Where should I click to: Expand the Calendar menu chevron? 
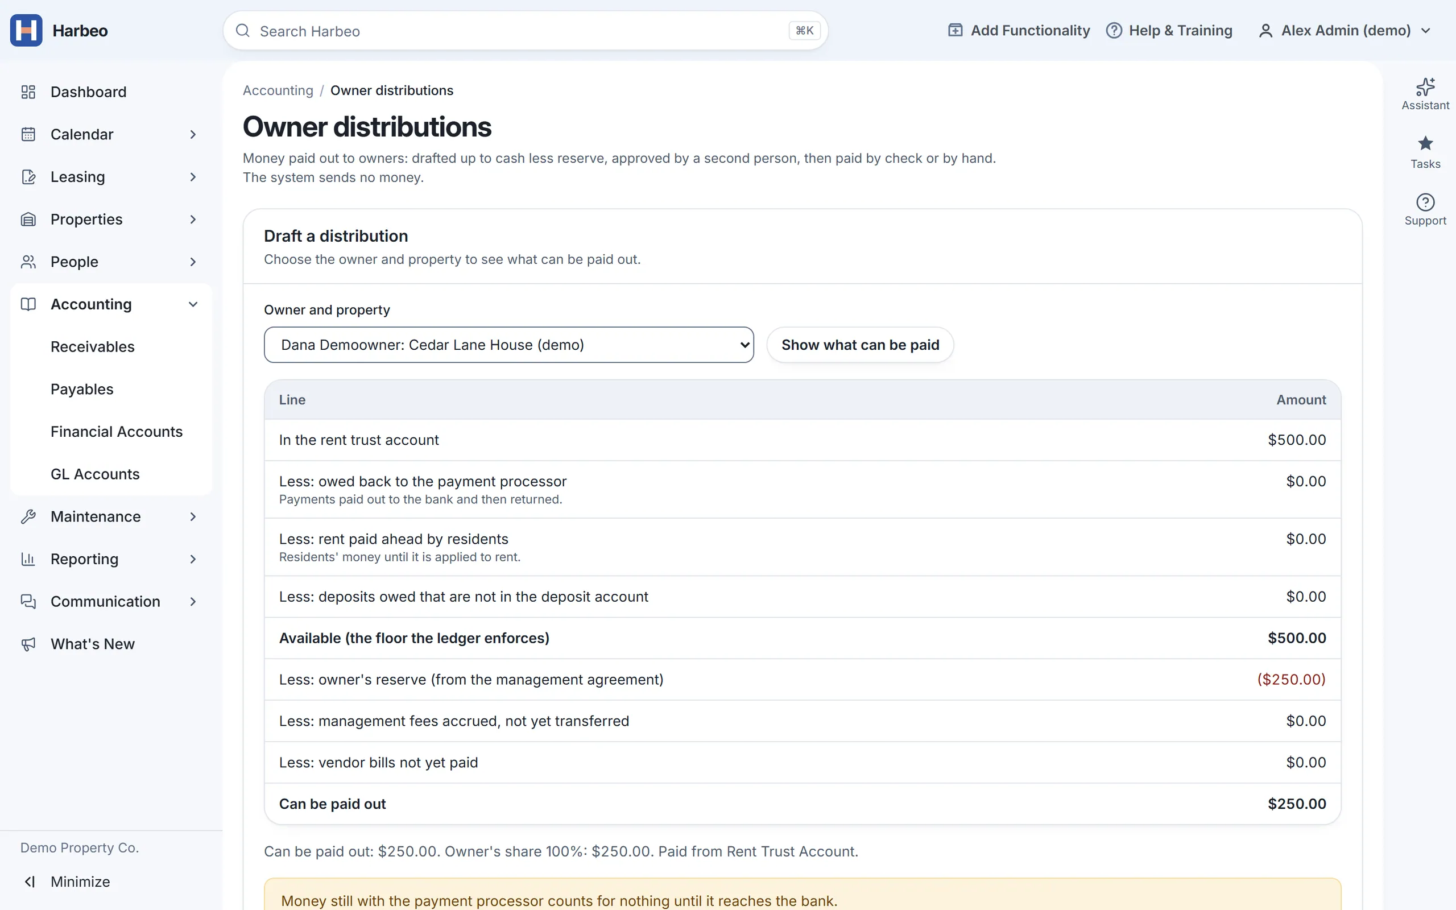click(193, 134)
